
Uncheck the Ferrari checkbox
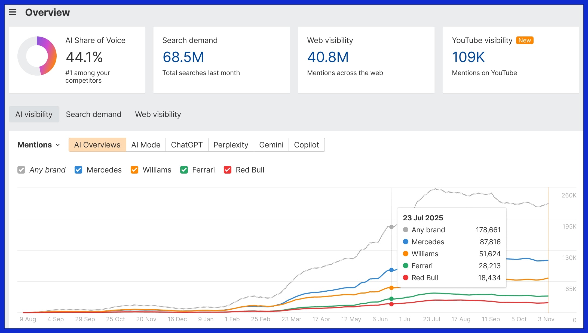click(184, 170)
